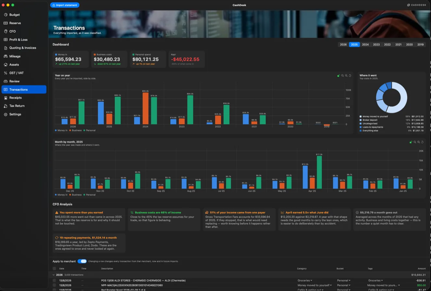Turn off the Apply to merchant switch
The width and height of the screenshot is (431, 291).
point(82,261)
